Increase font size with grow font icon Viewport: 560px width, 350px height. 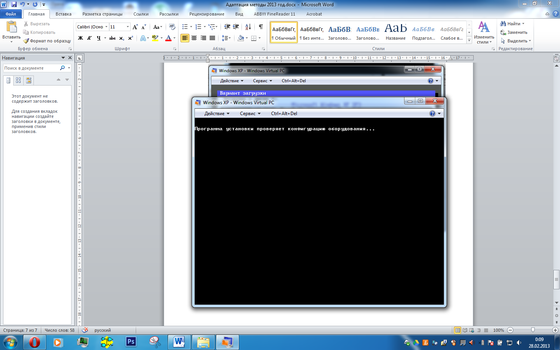pyautogui.click(x=135, y=27)
